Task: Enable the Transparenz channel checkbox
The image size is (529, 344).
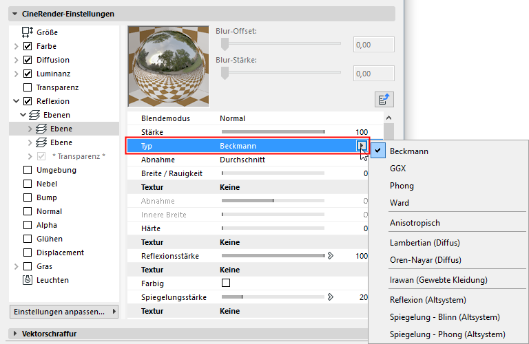Action: pos(28,87)
